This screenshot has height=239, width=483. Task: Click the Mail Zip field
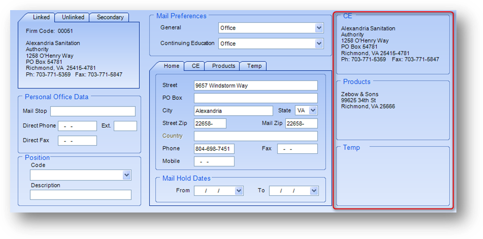click(x=301, y=123)
